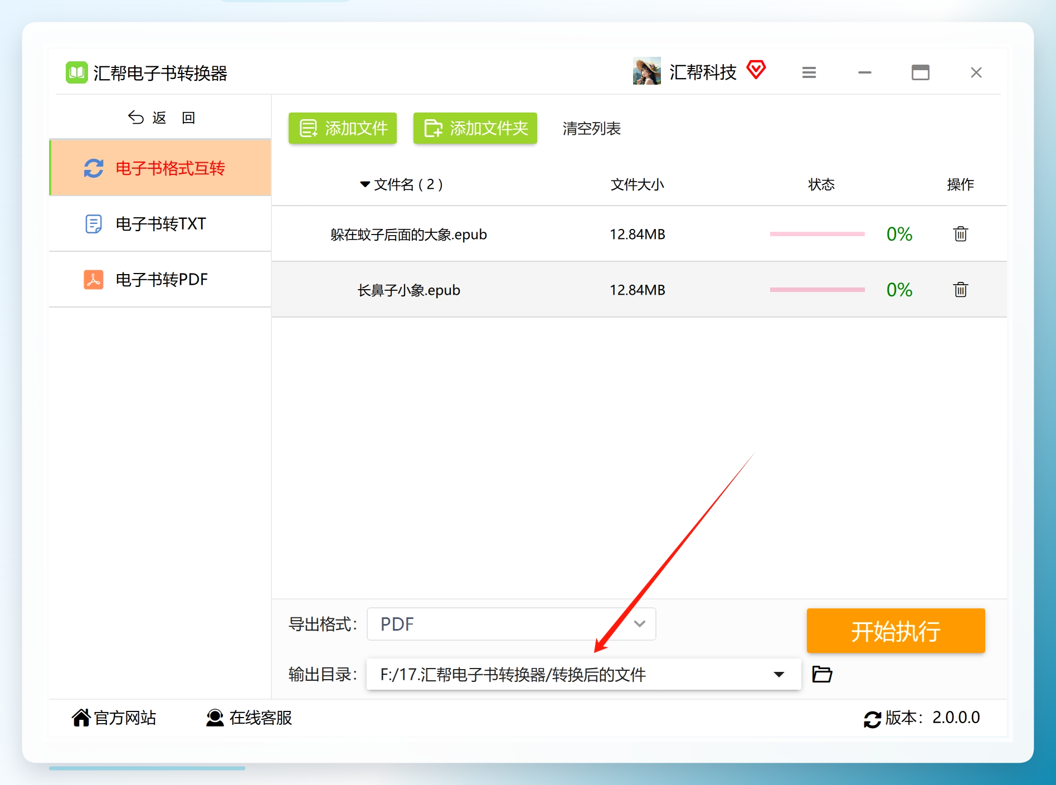Open 官方网站 home link
Screen dimensions: 1056x785
point(114,718)
